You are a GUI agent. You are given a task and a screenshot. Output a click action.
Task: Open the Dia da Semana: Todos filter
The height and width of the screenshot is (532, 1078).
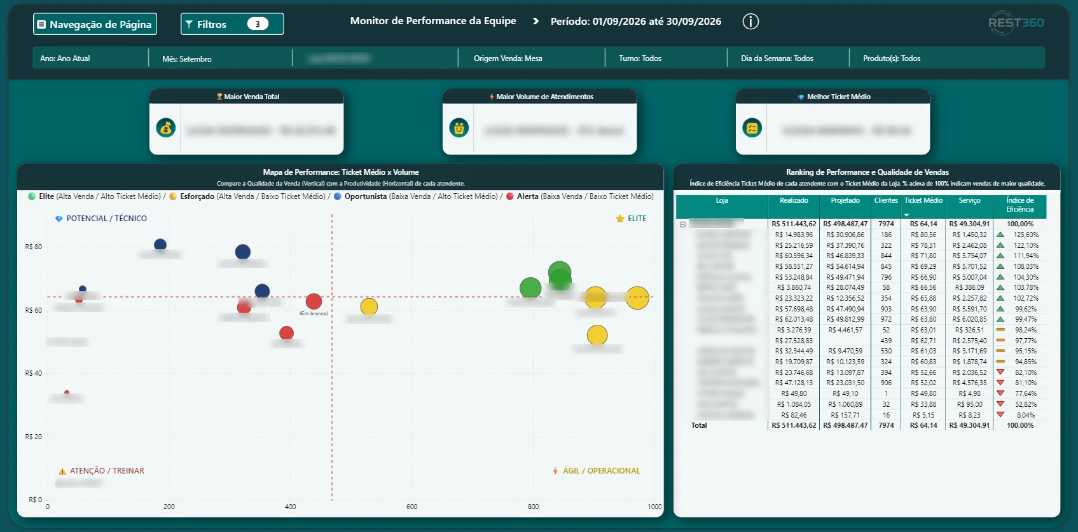788,58
